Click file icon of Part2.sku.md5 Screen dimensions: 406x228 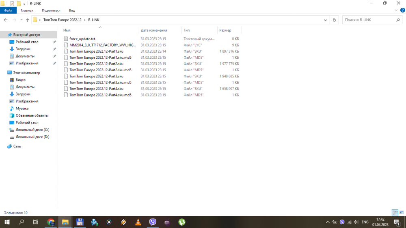(66, 70)
